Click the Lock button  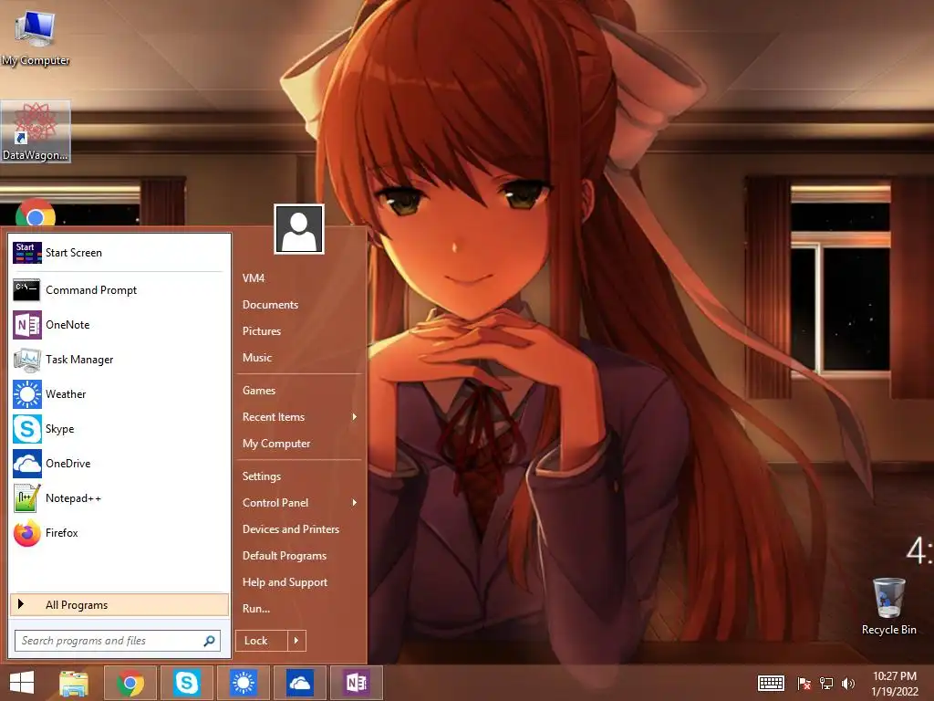pyautogui.click(x=262, y=640)
